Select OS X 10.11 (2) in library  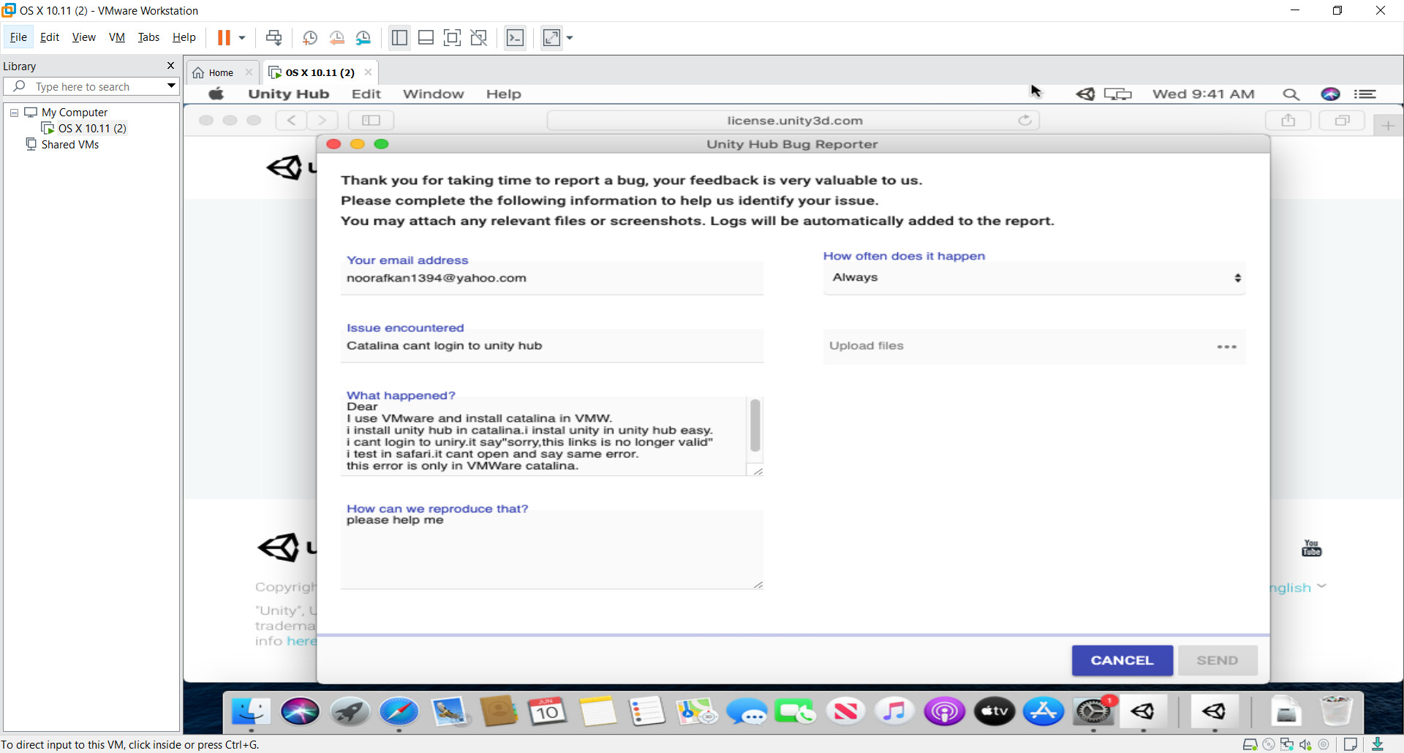(92, 129)
